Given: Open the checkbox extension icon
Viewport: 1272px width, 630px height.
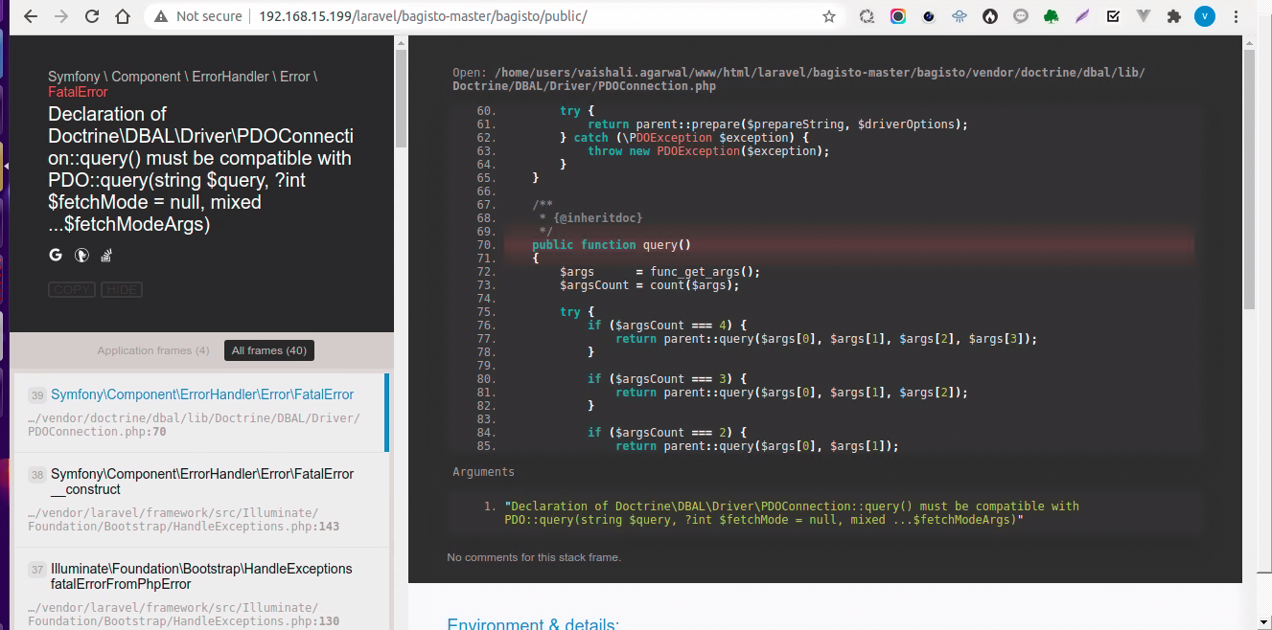Looking at the screenshot, I should tap(1113, 16).
